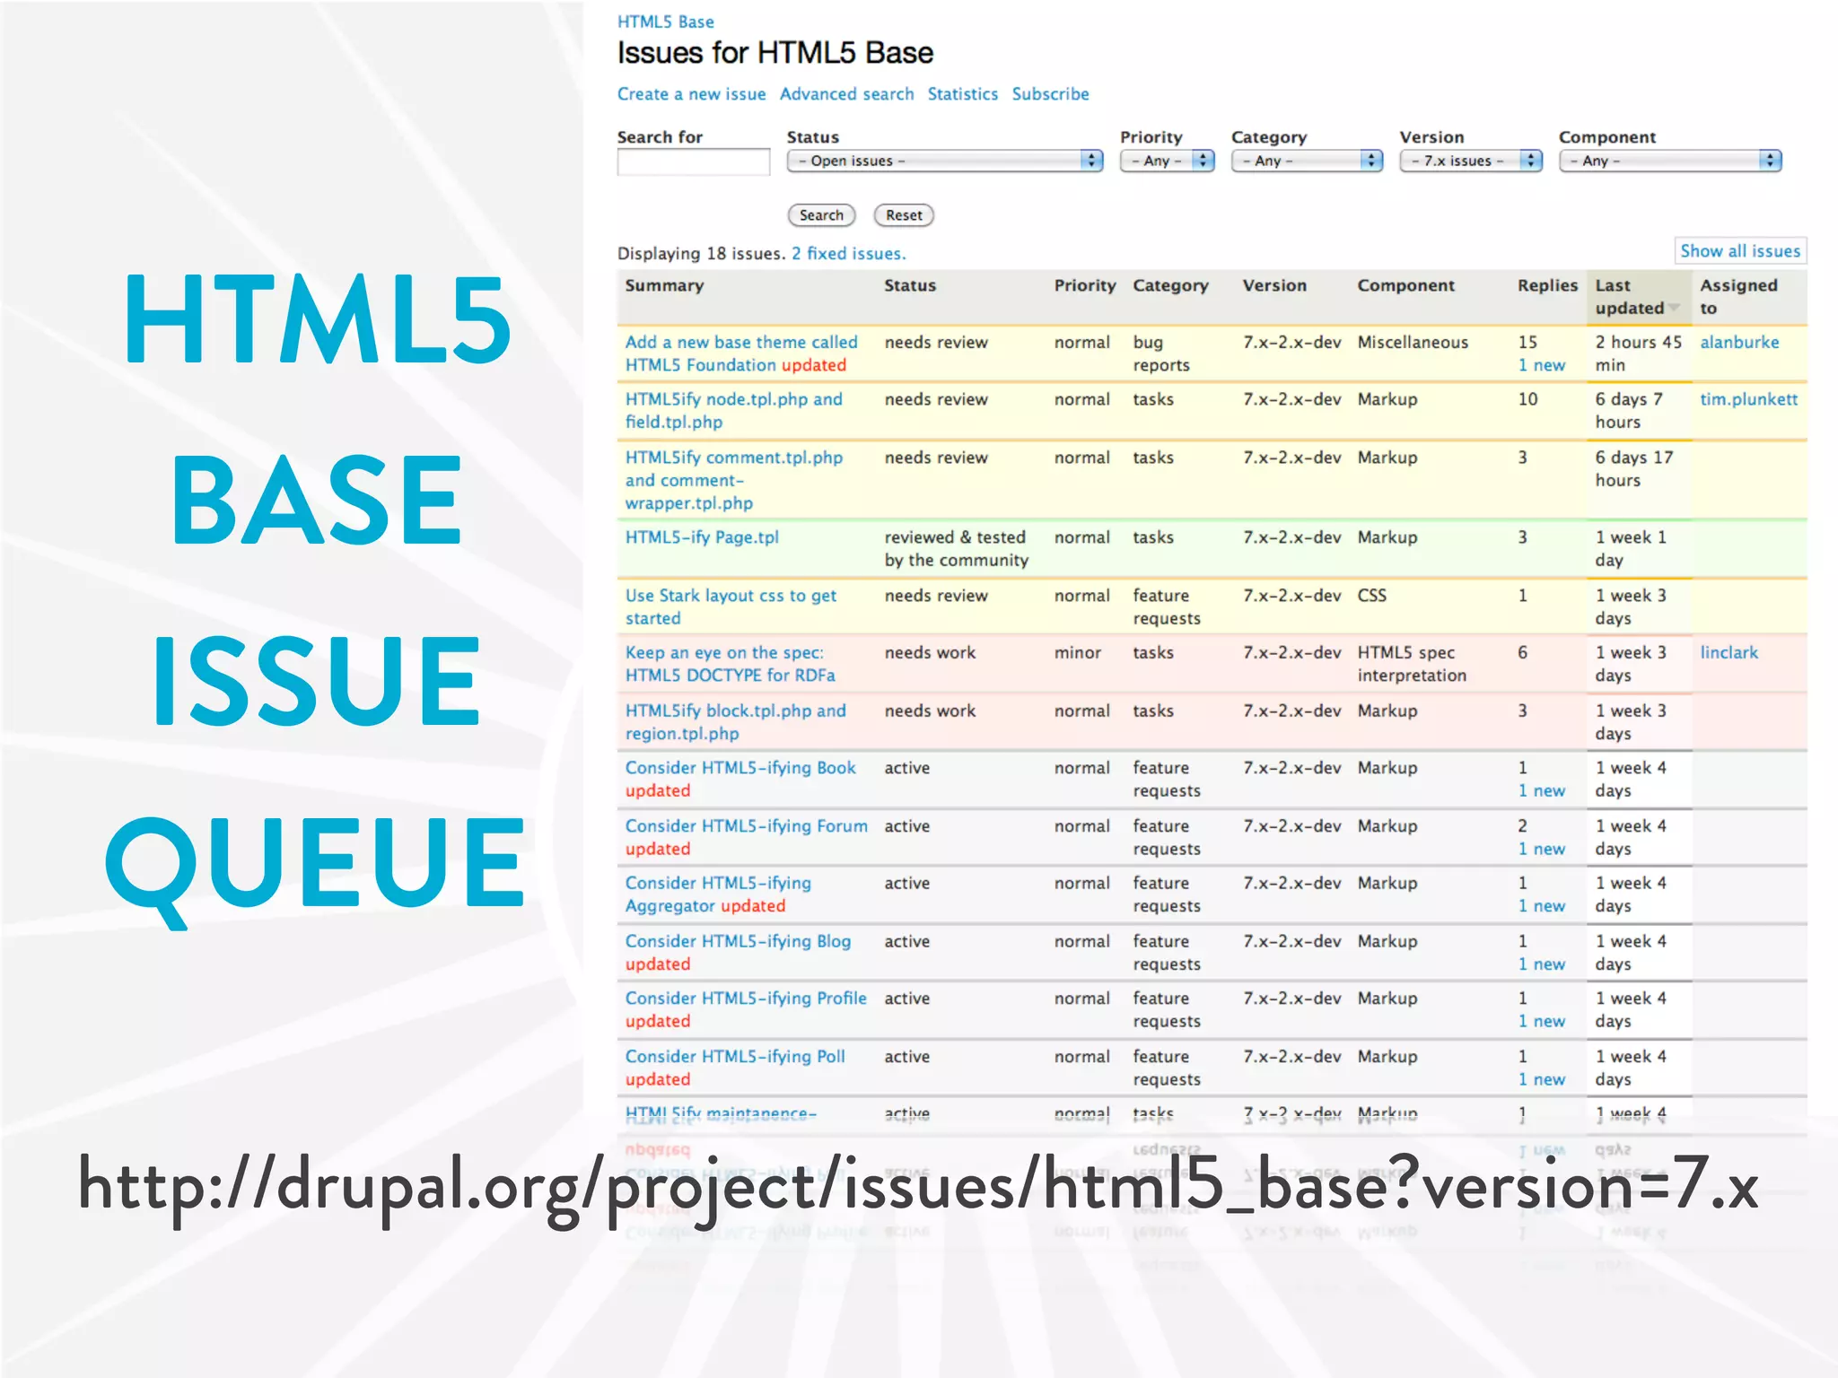Open issue HTML5ify block.tpl.php and region.tpl.php

coord(735,722)
